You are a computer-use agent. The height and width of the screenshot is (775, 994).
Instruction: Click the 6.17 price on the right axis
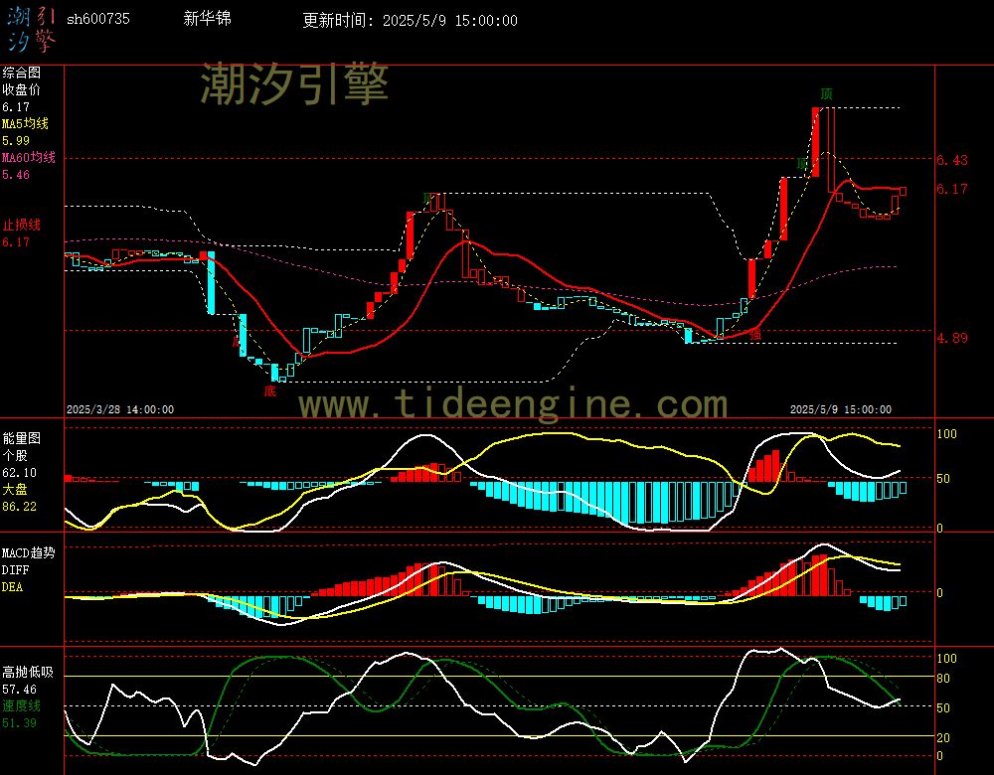click(x=952, y=189)
